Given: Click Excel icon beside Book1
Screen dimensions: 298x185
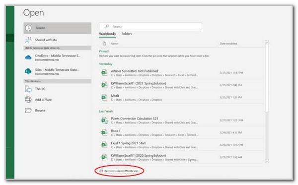Looking at the screenshot, I should click(104, 132).
